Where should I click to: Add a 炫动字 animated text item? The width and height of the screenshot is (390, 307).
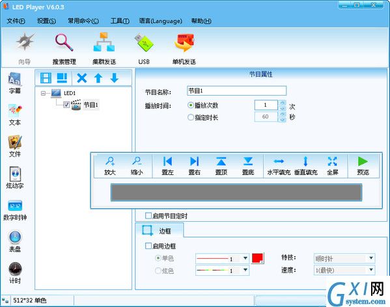click(15, 178)
